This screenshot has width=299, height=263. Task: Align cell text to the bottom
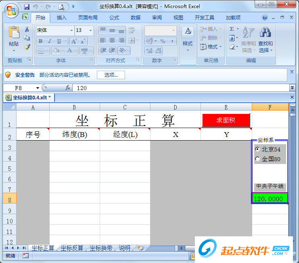(x=121, y=30)
